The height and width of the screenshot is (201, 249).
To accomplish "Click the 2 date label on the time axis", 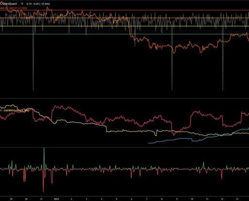I will (x=71, y=199).
